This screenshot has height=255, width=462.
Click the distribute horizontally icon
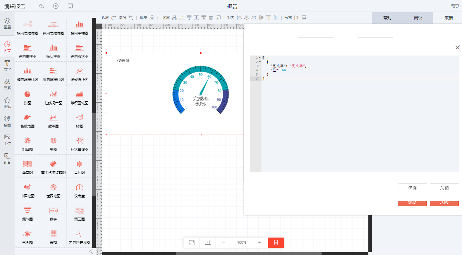[297, 18]
